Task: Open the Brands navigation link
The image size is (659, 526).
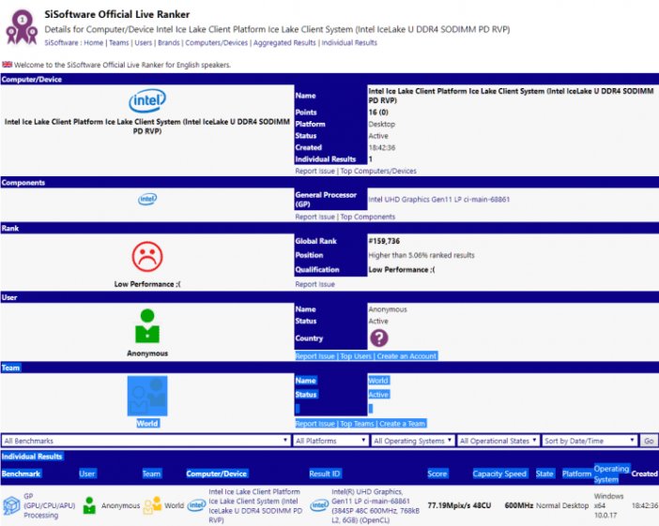Action: pos(169,43)
